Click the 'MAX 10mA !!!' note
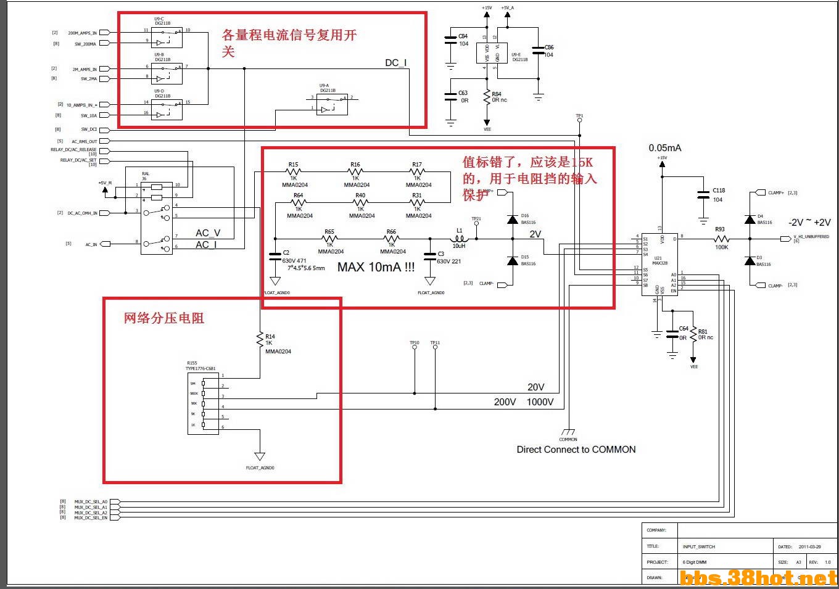The height and width of the screenshot is (589, 839). click(376, 268)
